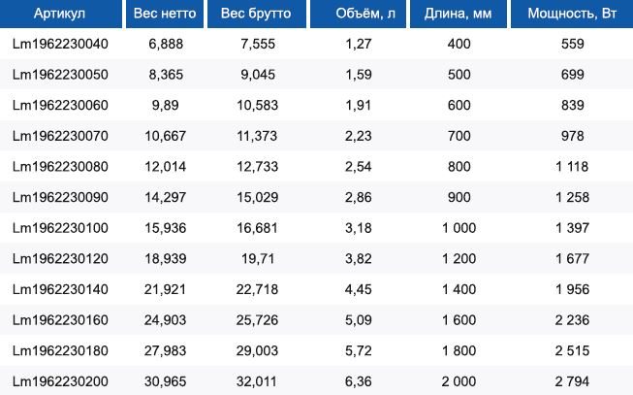Screen dimensions: 633x395
Task: Click the Вес брутто header cell
Action: pyautogui.click(x=257, y=14)
